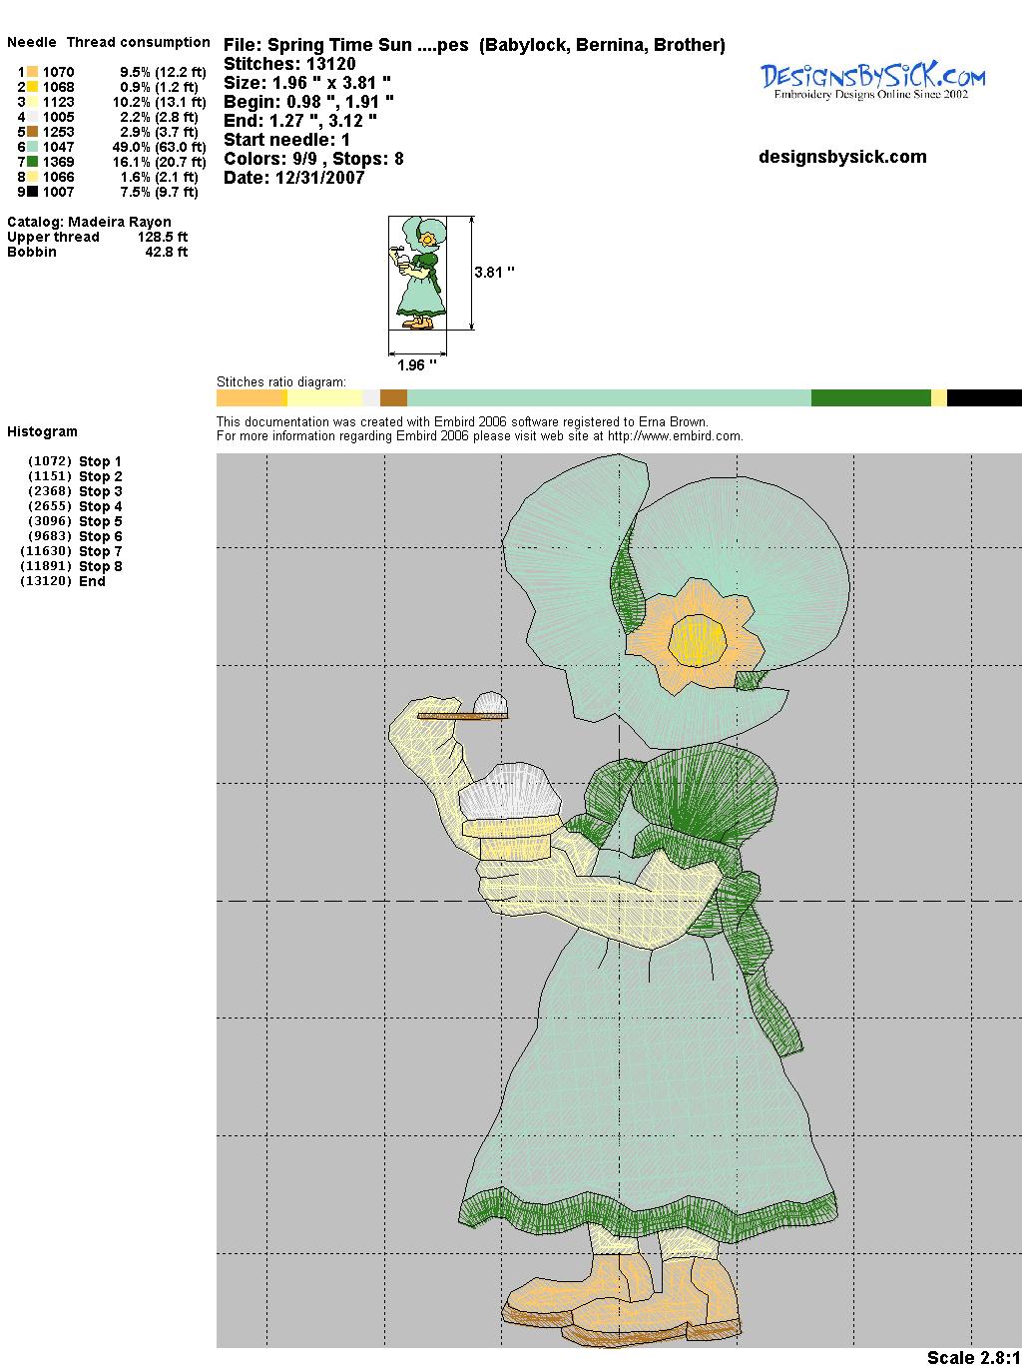The image size is (1022, 1368).
Task: Click the 3.81" height dimension label
Action: 494,272
